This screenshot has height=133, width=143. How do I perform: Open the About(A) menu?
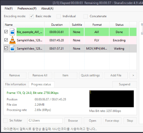(47, 9)
